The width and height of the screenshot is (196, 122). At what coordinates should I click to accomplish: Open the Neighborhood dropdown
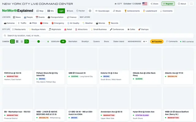click(145, 41)
